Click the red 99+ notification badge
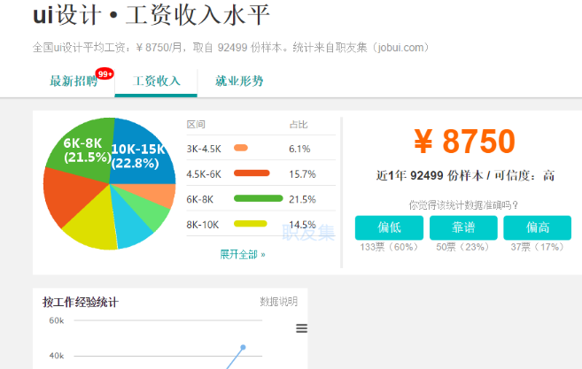582x369 pixels. pos(105,73)
